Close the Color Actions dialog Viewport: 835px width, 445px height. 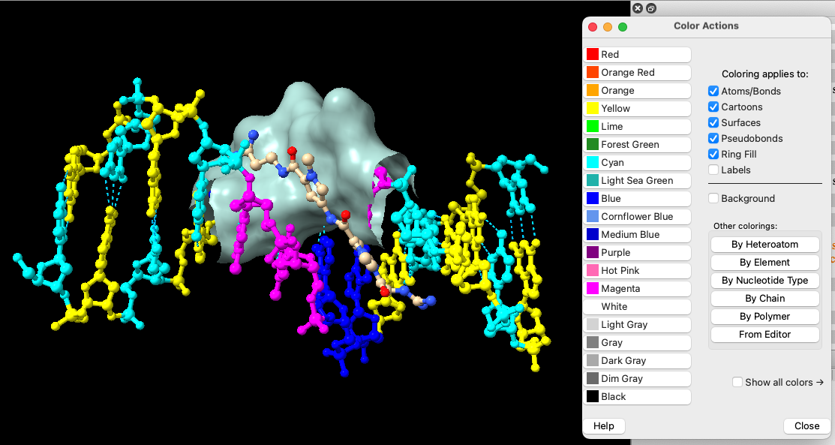tap(806, 426)
